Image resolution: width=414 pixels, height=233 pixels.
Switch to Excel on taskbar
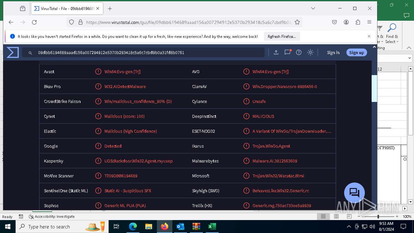212,227
